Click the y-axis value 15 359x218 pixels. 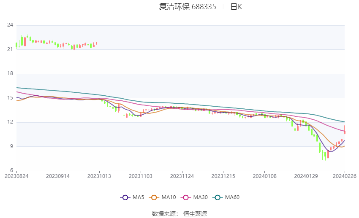(10, 98)
